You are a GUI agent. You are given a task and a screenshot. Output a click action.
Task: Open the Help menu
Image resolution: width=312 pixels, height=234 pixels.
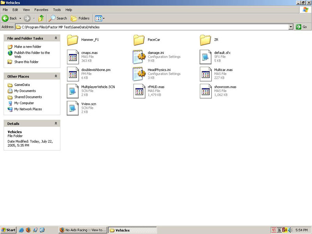pyautogui.click(x=69, y=10)
